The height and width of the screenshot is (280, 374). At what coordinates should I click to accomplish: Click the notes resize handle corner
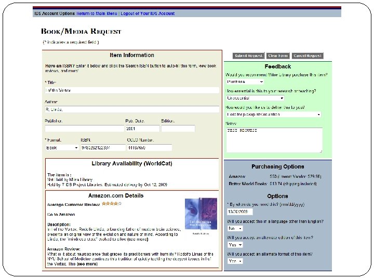coord(321,151)
